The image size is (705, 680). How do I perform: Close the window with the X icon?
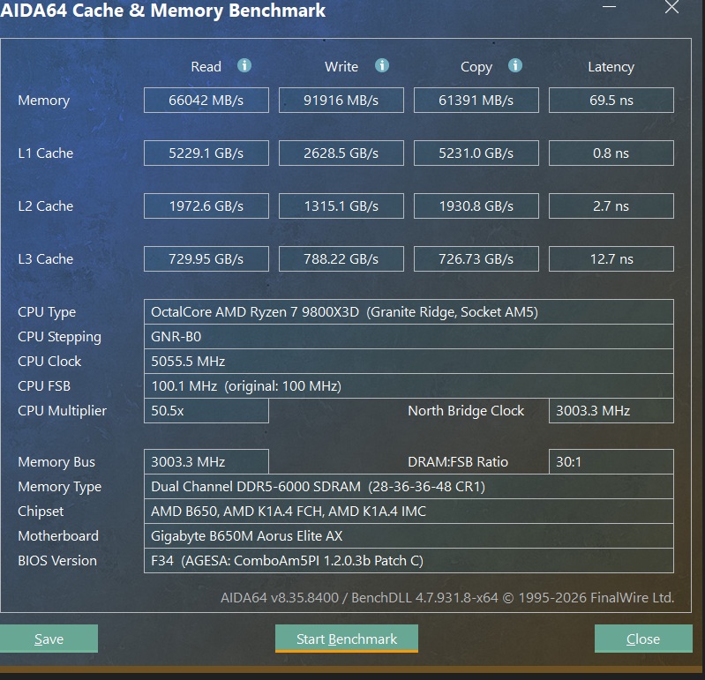[x=671, y=7]
